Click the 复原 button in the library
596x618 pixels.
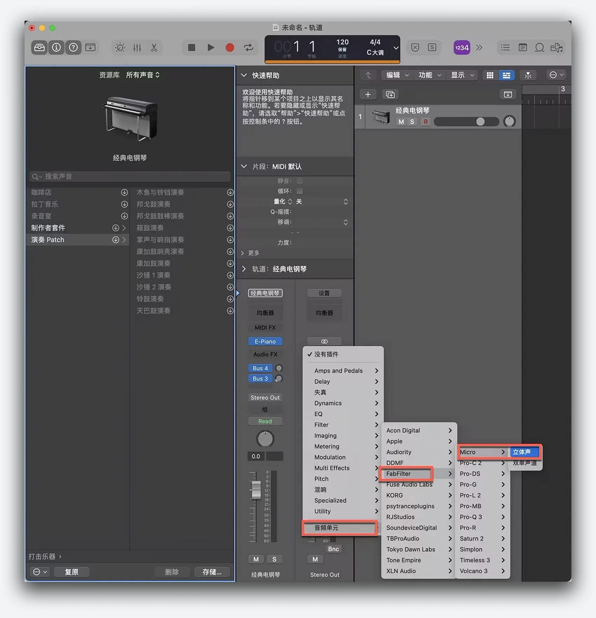coord(72,572)
